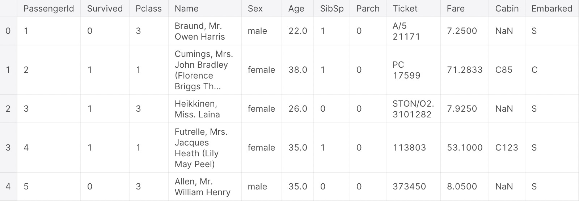Select ticket cell STON/O2. 3101282
579x201 pixels.
coord(413,109)
